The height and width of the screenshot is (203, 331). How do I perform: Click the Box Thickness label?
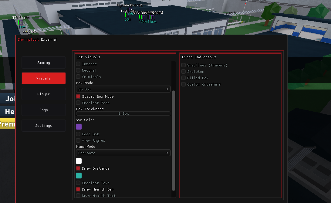[x=90, y=109]
